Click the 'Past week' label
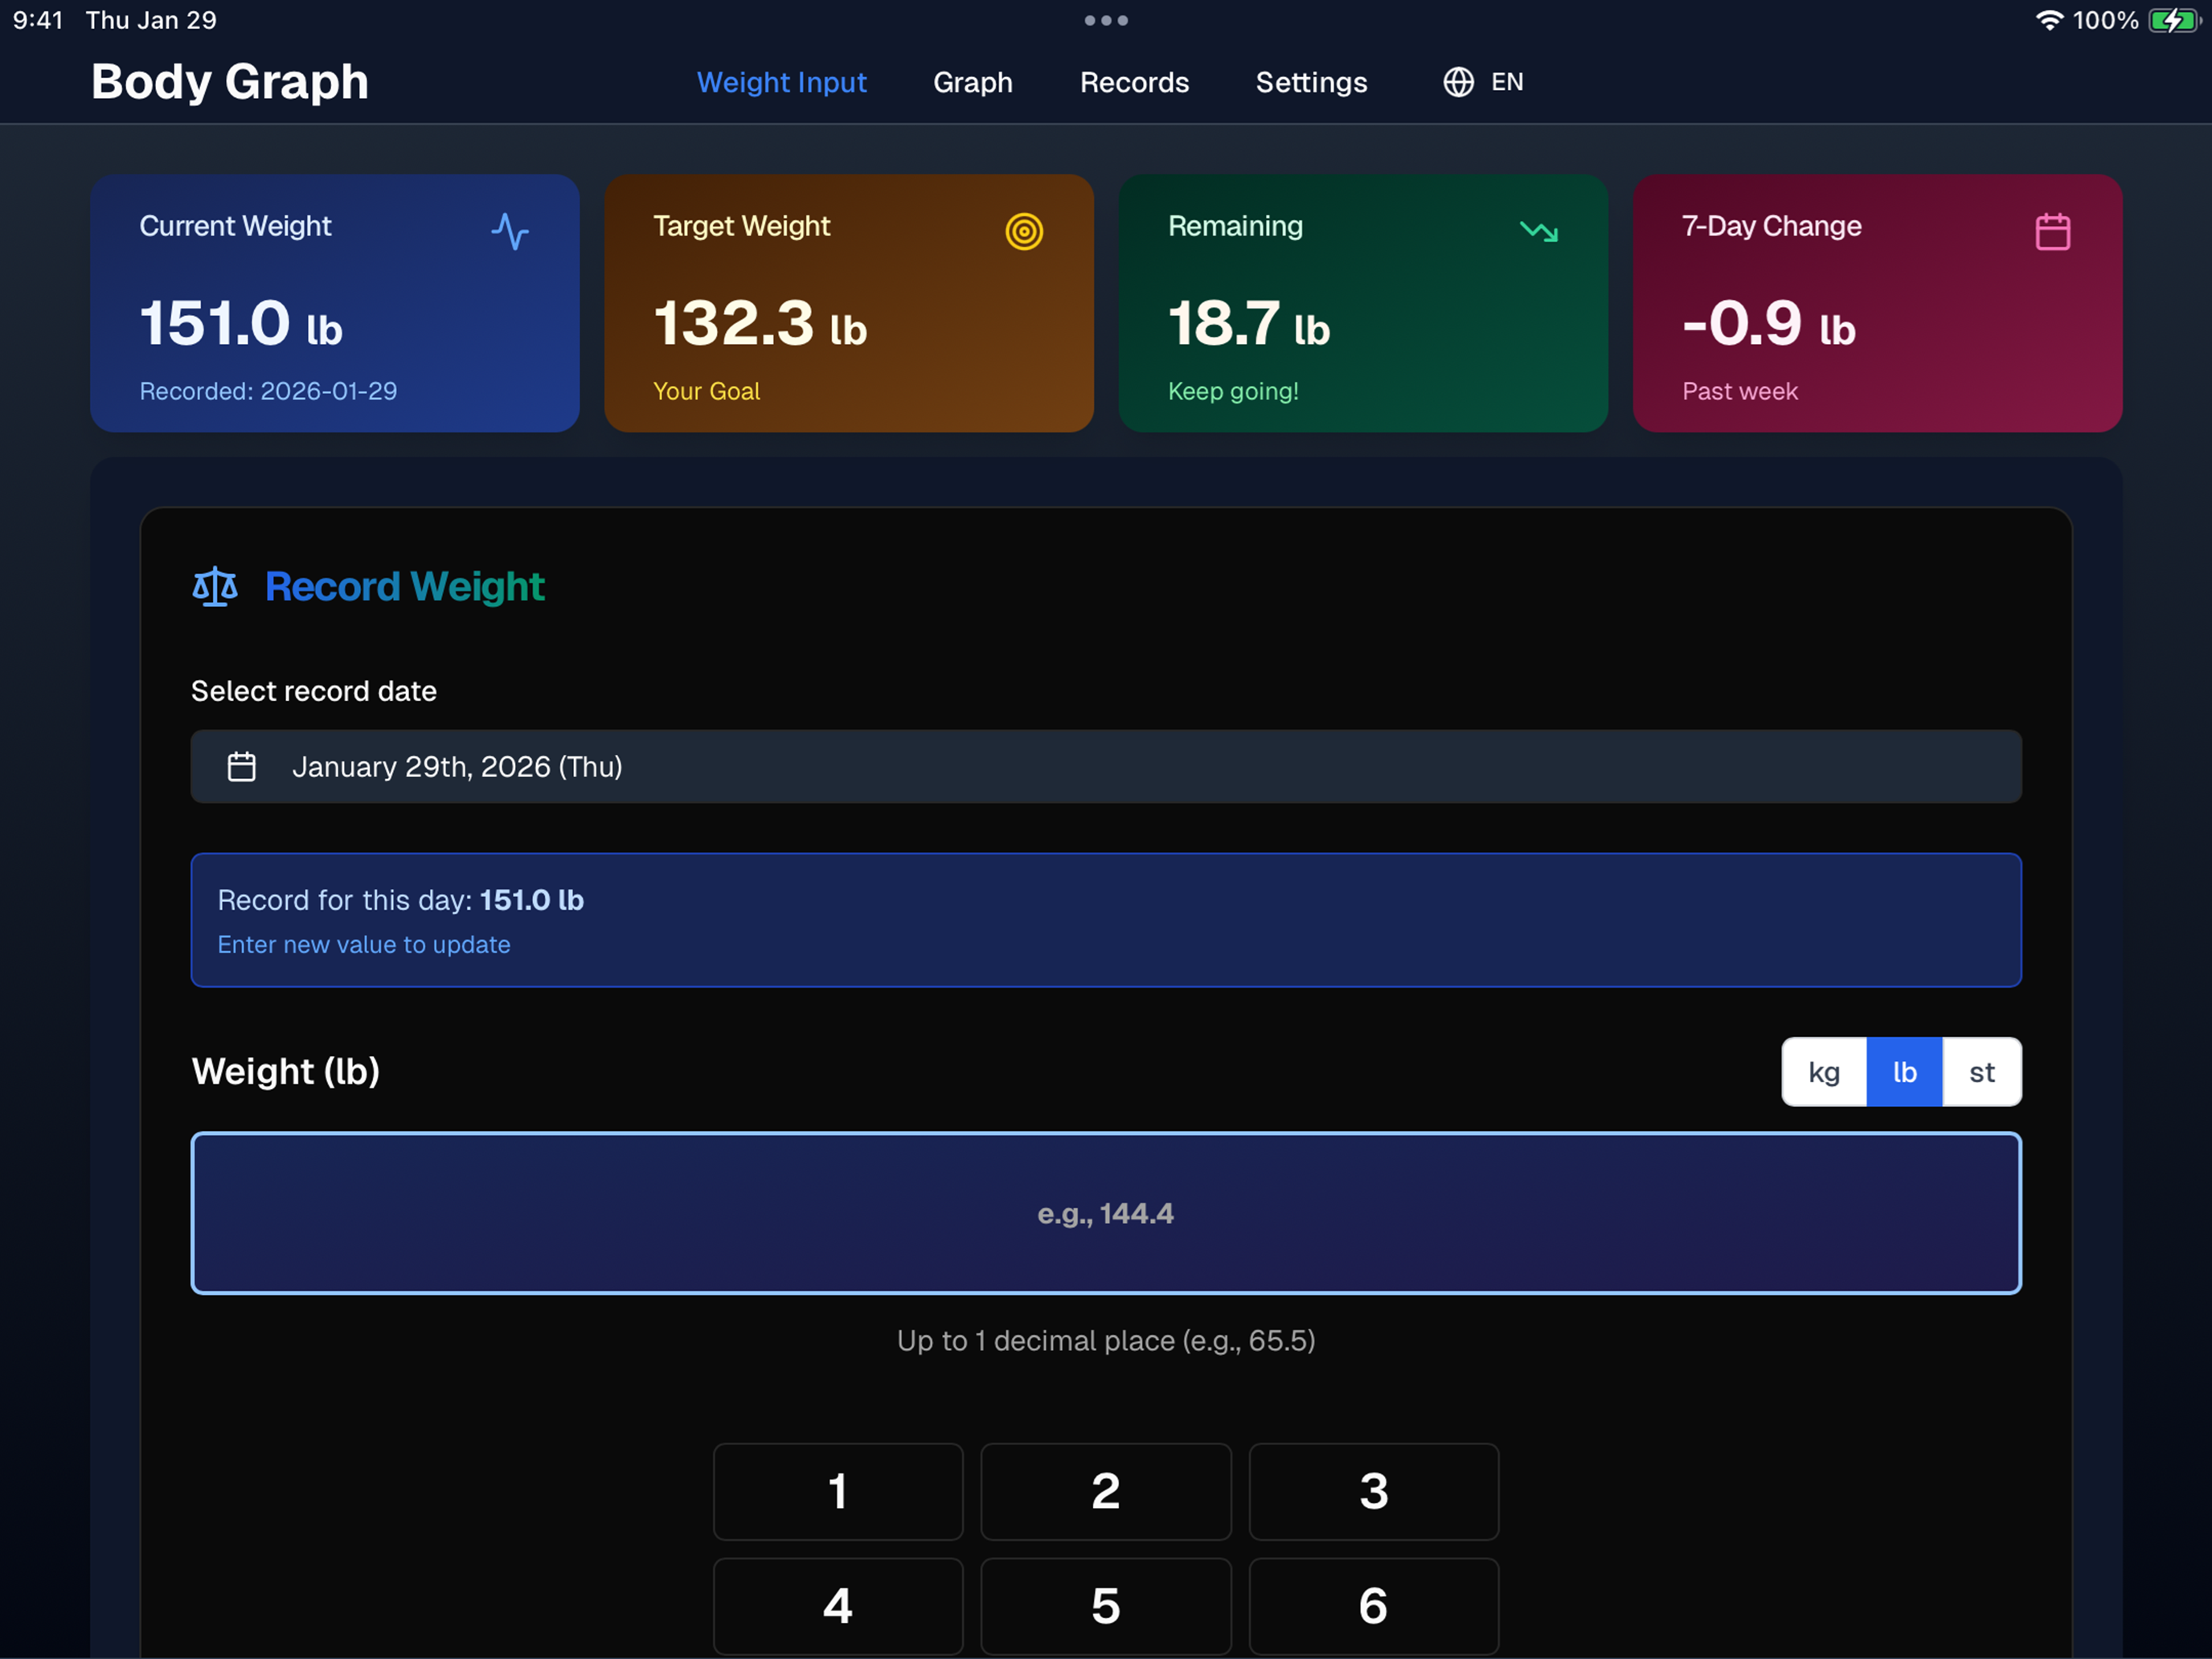The height and width of the screenshot is (1659, 2212). 1740,391
